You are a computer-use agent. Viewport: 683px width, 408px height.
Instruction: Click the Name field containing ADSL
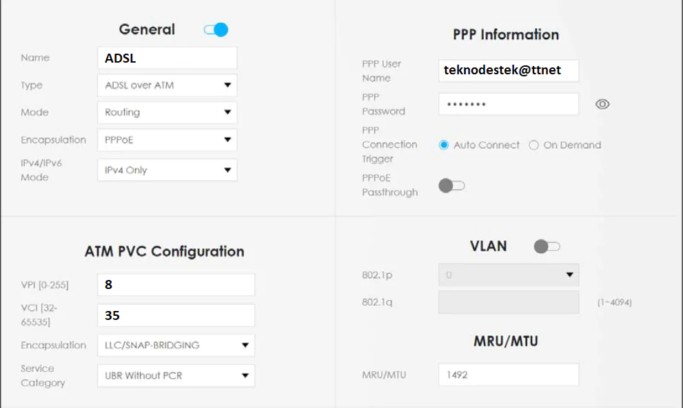167,58
